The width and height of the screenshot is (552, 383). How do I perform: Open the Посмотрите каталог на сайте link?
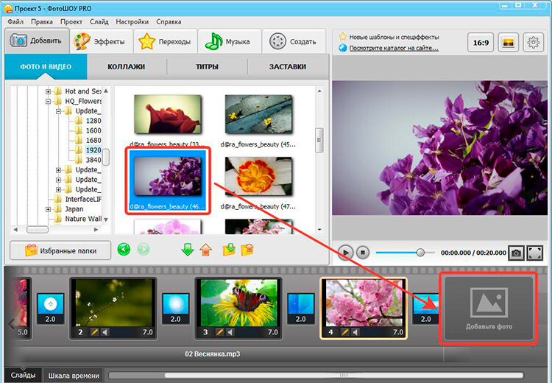coord(394,49)
